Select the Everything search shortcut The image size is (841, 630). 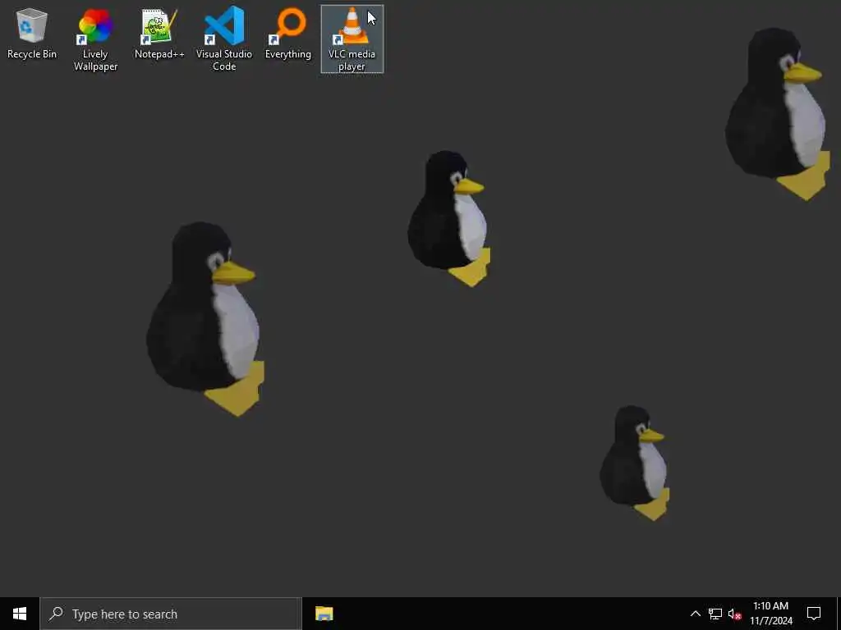288,33
